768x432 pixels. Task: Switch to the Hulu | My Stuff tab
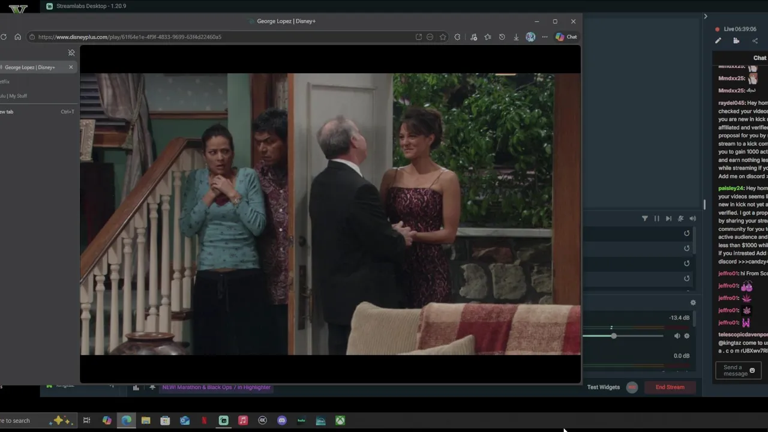click(x=13, y=96)
